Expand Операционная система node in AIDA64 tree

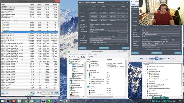tap(70, 80)
